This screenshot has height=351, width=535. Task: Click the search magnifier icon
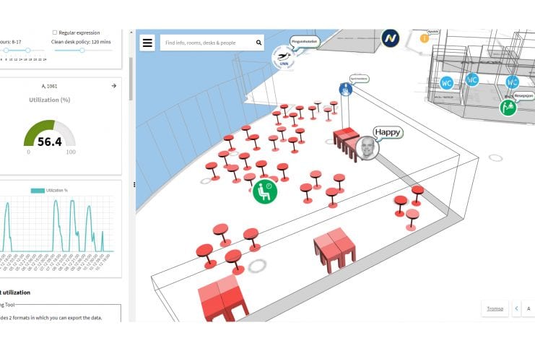pyautogui.click(x=258, y=43)
